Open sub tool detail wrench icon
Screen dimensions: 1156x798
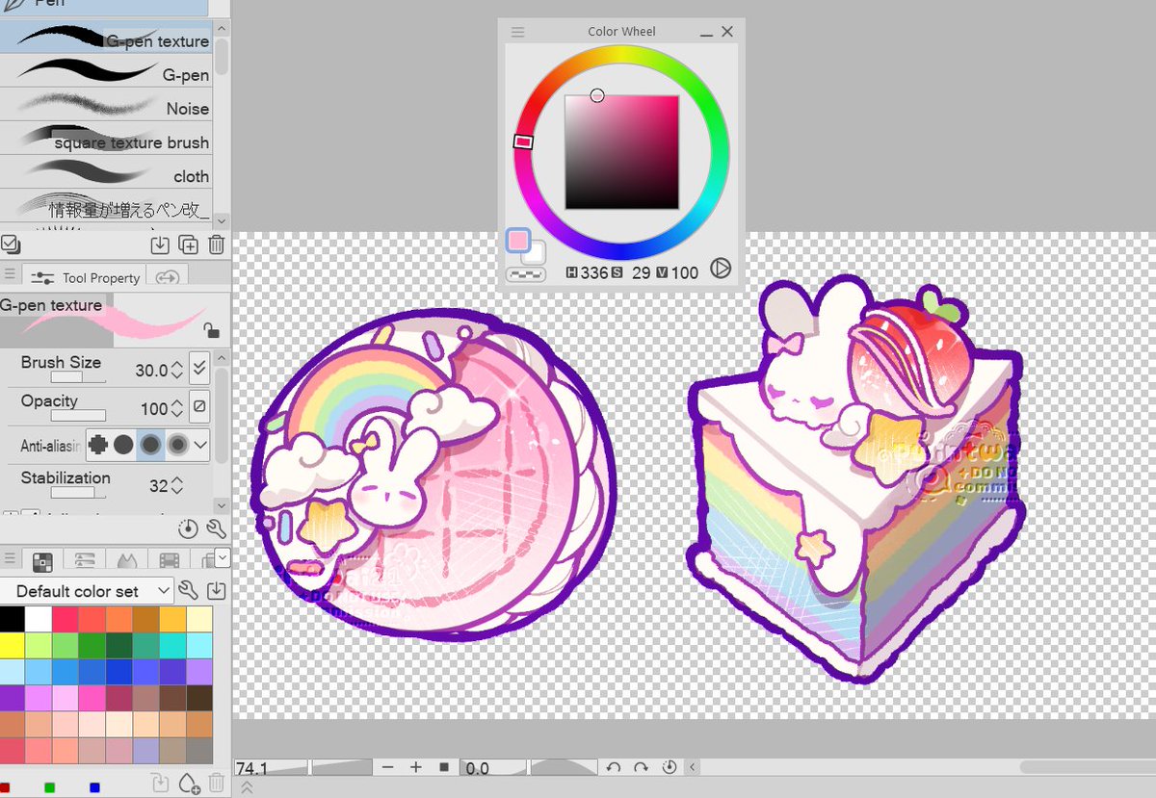(216, 528)
